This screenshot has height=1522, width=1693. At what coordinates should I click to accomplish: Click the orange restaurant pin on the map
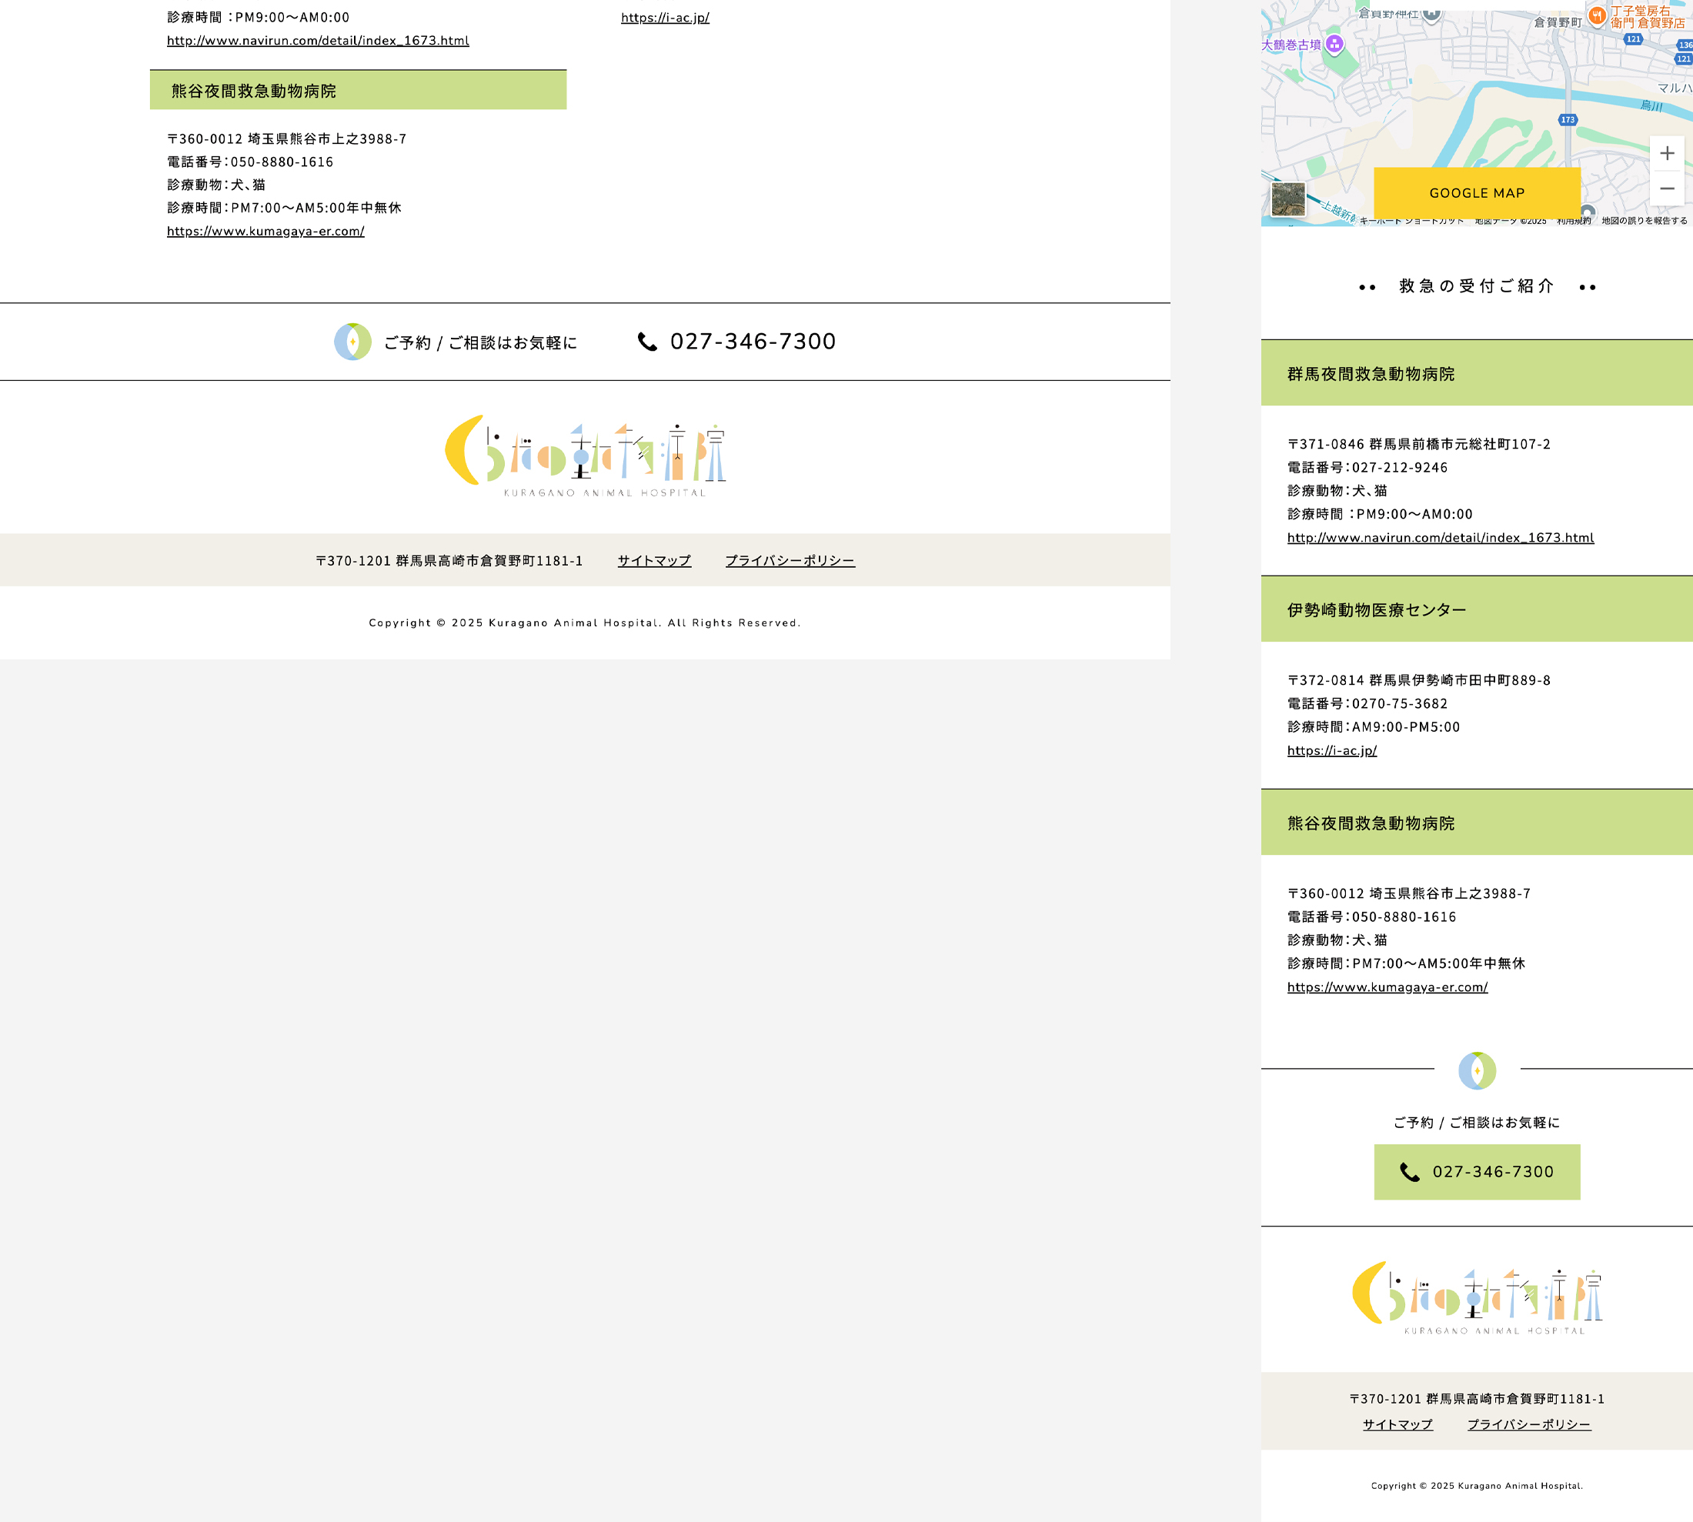[x=1596, y=16]
